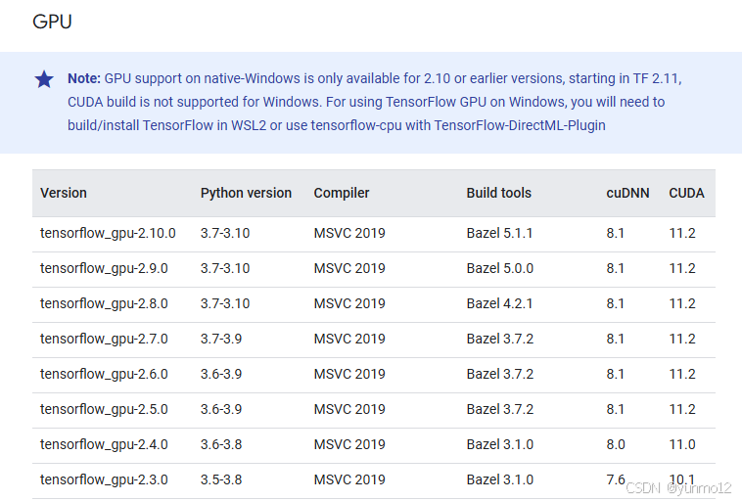The width and height of the screenshot is (742, 501).
Task: Click the Bazel 5.0.0 cell
Action: point(499,269)
